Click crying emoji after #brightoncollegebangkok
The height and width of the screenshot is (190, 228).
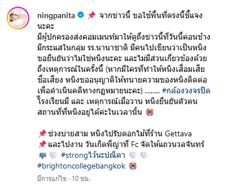(x=133, y=166)
